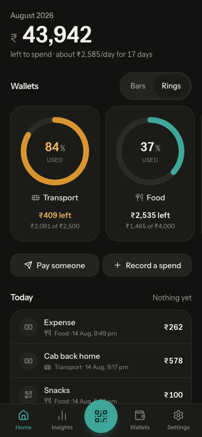
Task: Open the ₹262 Expense transaction
Action: pos(101,327)
